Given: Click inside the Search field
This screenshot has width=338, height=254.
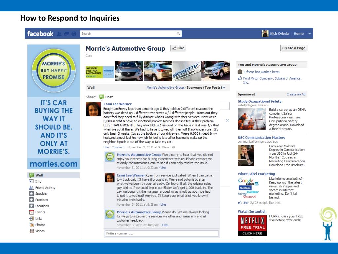Looking at the screenshot, I should (127, 33).
